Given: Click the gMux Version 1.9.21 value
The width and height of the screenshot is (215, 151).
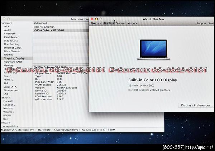Looking at the screenshot, I should 61,99.
